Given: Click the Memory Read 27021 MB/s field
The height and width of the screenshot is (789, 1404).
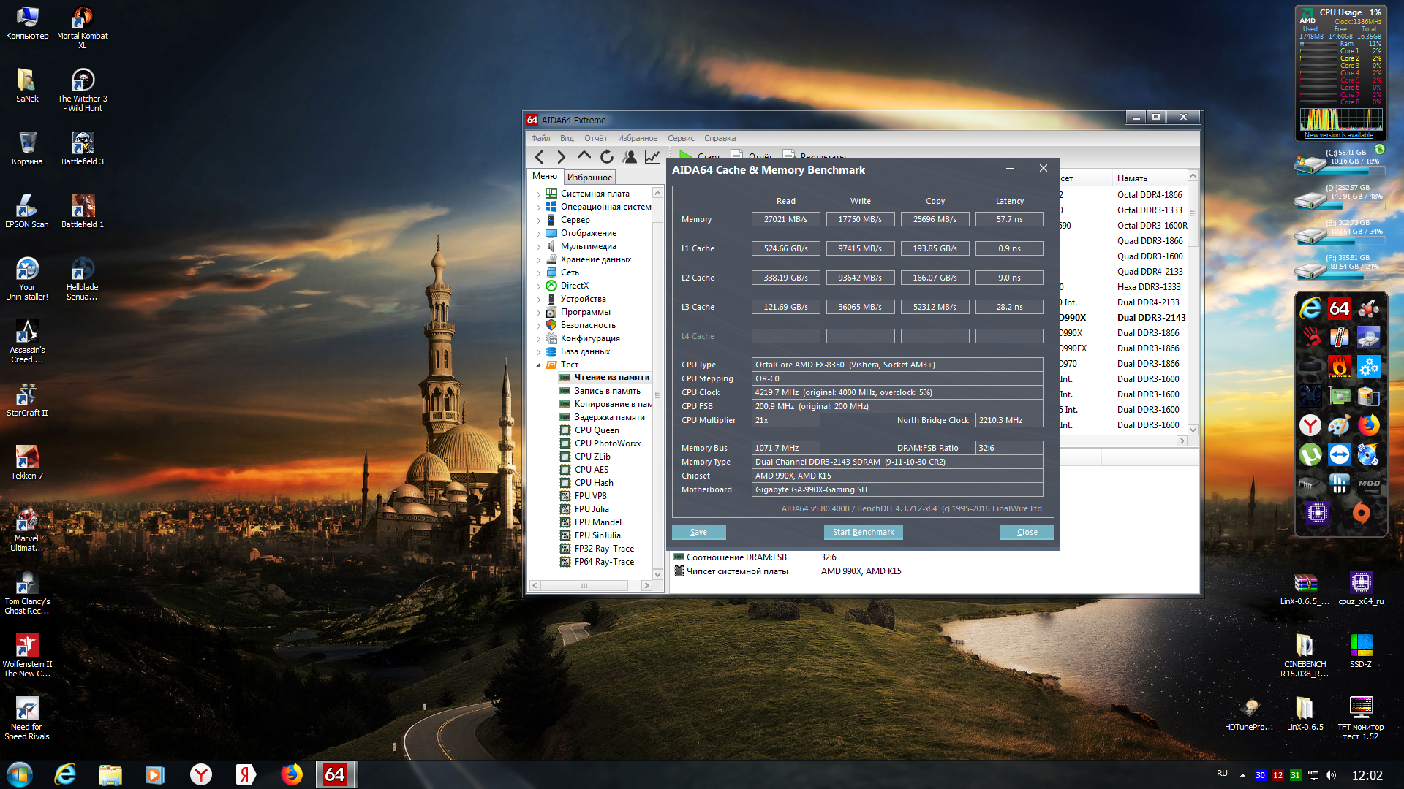Looking at the screenshot, I should point(785,219).
